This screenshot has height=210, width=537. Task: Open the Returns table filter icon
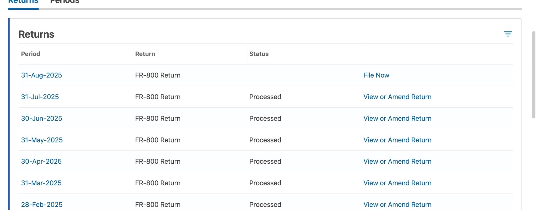point(508,34)
